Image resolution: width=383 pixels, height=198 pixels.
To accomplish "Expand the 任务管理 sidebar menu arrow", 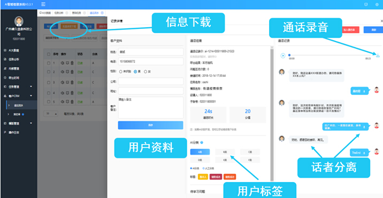I will coord(31,86).
